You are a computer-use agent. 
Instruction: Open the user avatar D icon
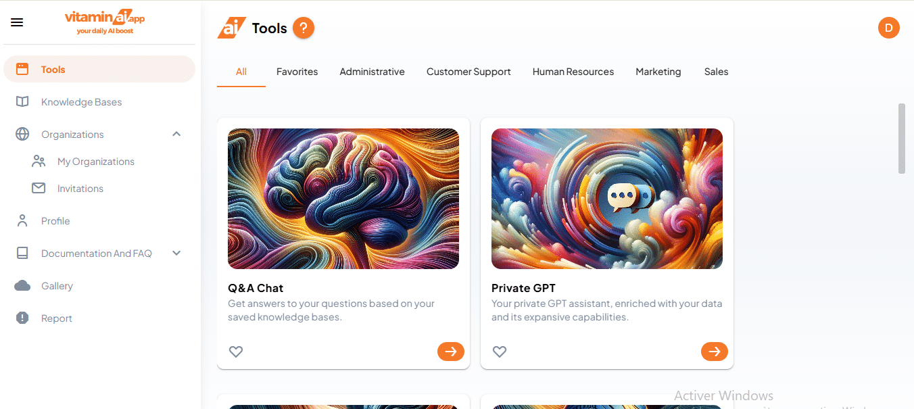click(x=888, y=28)
